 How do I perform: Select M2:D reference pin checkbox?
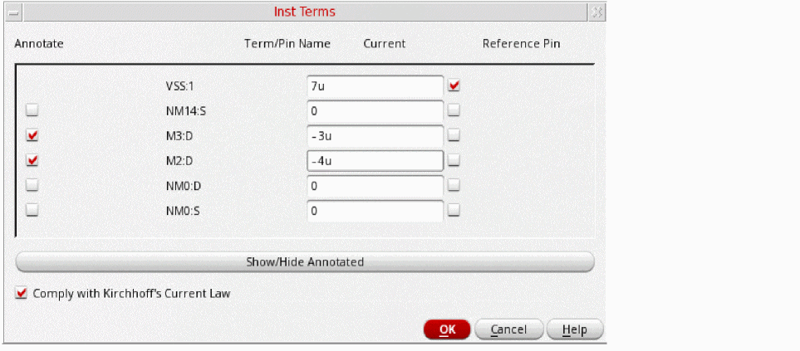pos(454,160)
